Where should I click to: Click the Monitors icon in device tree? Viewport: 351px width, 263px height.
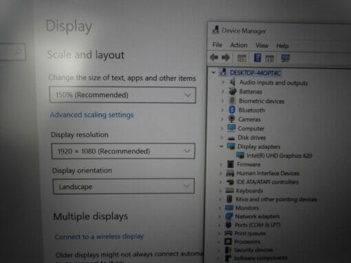tap(229, 207)
